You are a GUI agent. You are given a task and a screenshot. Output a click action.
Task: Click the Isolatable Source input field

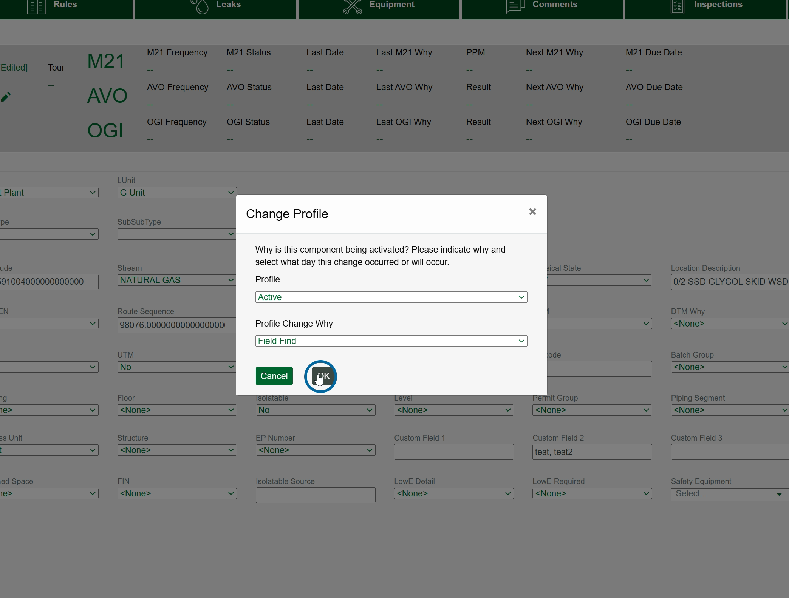pos(315,495)
